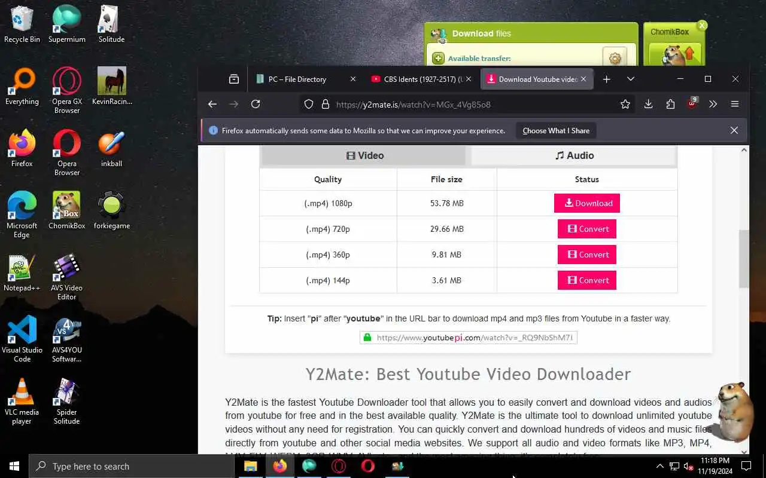Open File Explorer from the taskbar
The image size is (766, 478).
(251, 466)
